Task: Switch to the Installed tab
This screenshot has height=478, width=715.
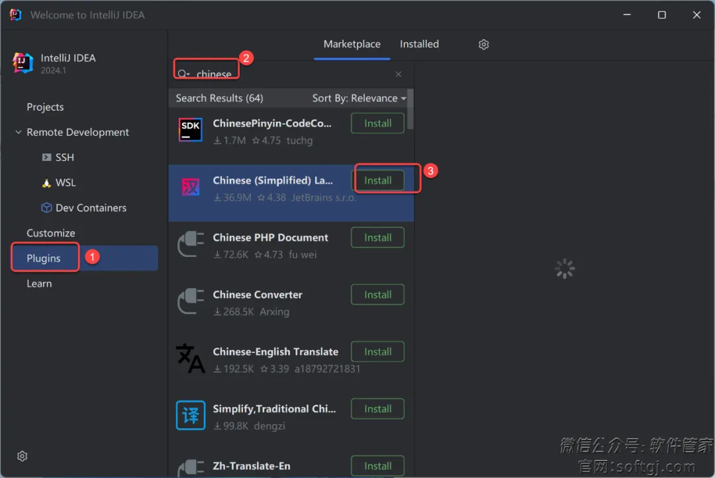Action: pos(419,44)
